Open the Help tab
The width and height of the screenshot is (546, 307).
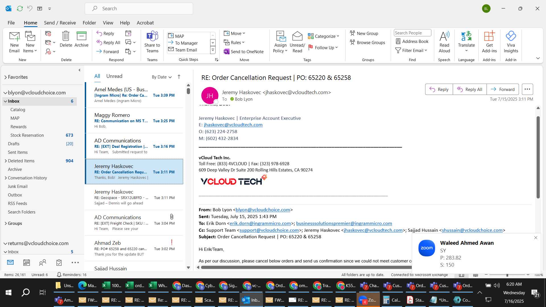125,23
